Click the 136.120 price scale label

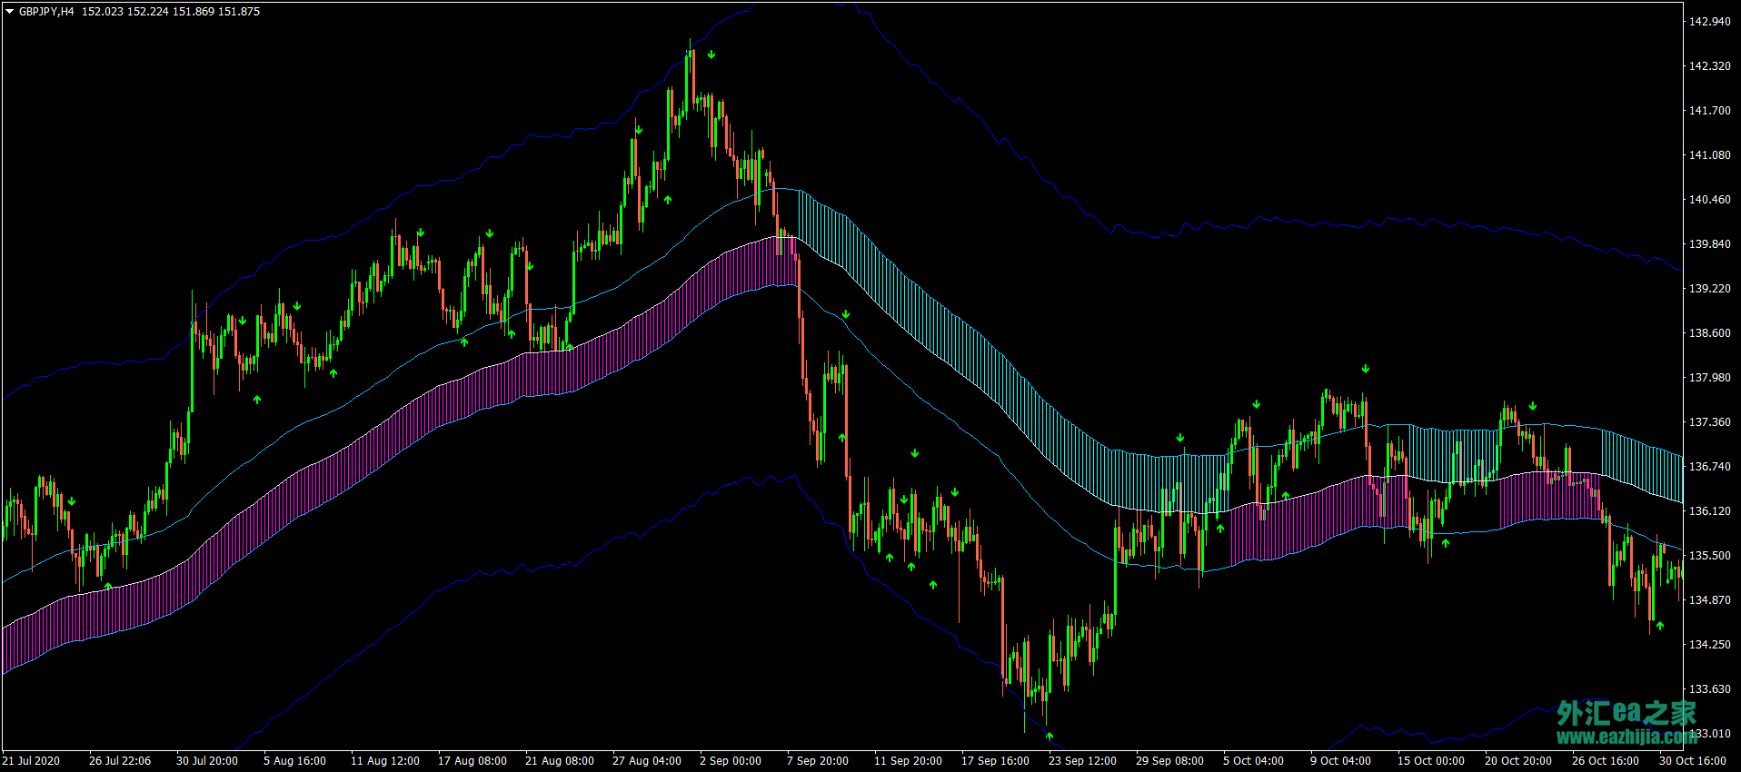pos(1709,510)
